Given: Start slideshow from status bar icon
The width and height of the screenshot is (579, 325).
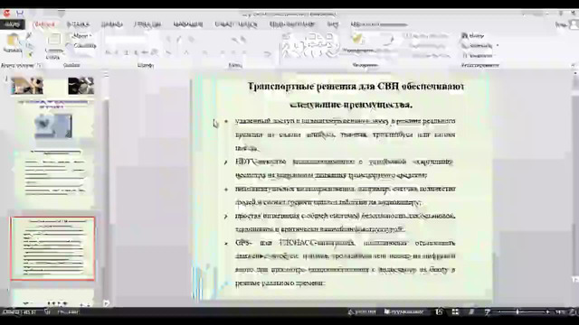Looking at the screenshot, I should coord(487,311).
